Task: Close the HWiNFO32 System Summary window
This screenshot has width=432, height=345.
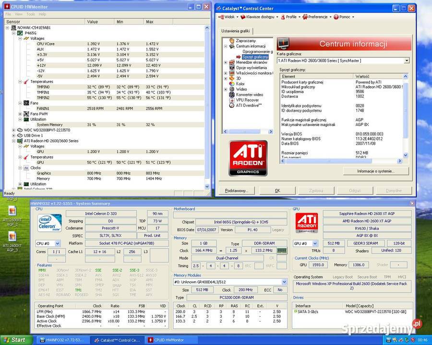Action: (412, 203)
